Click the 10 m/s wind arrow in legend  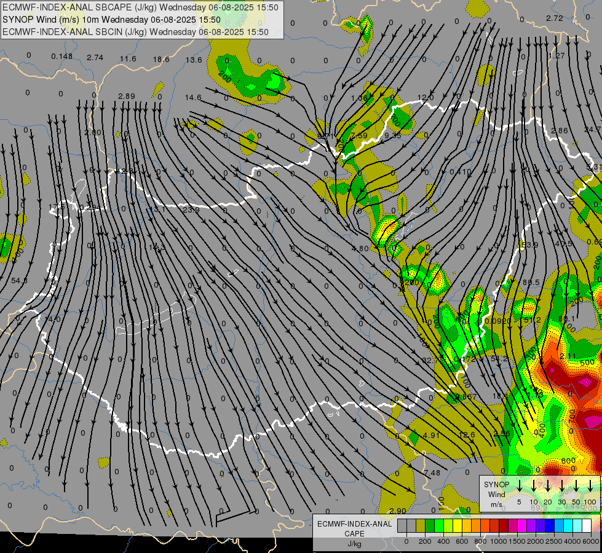point(534,485)
